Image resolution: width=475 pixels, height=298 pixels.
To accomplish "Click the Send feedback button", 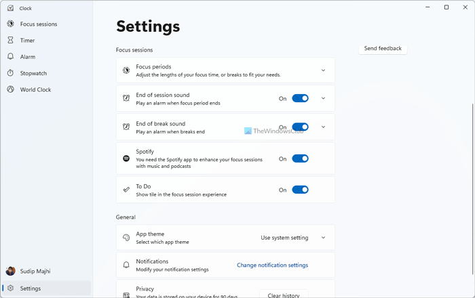I will (383, 49).
